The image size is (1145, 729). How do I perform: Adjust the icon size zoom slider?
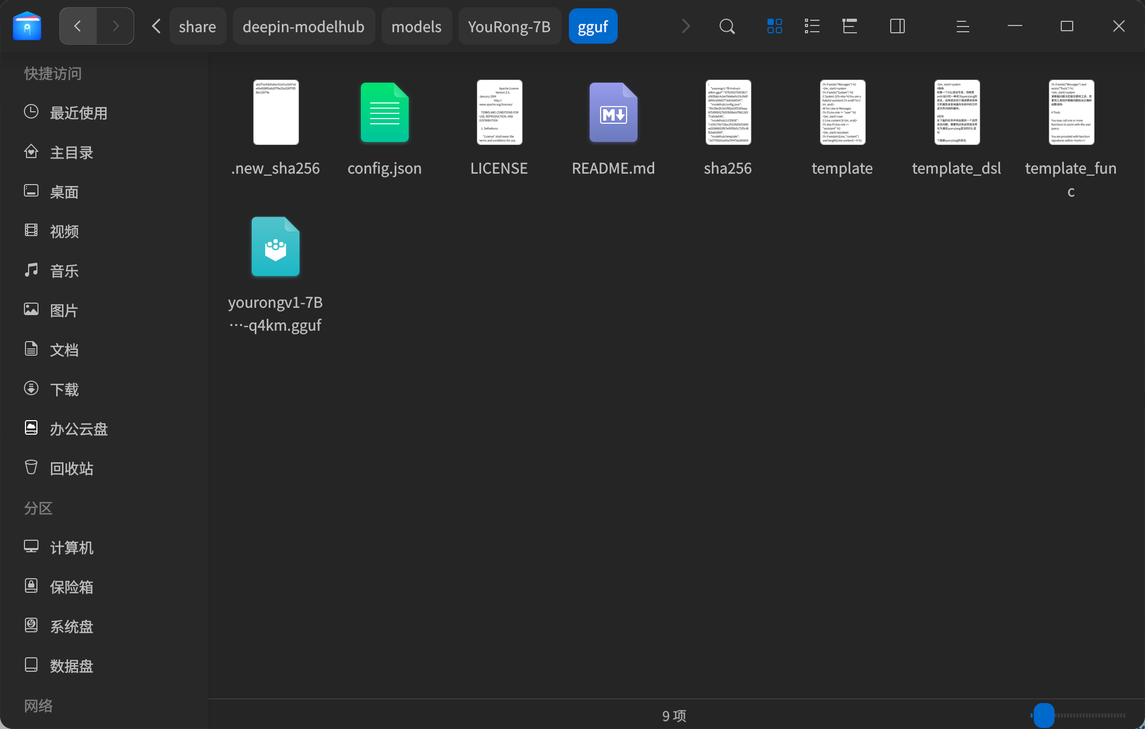(x=1044, y=715)
